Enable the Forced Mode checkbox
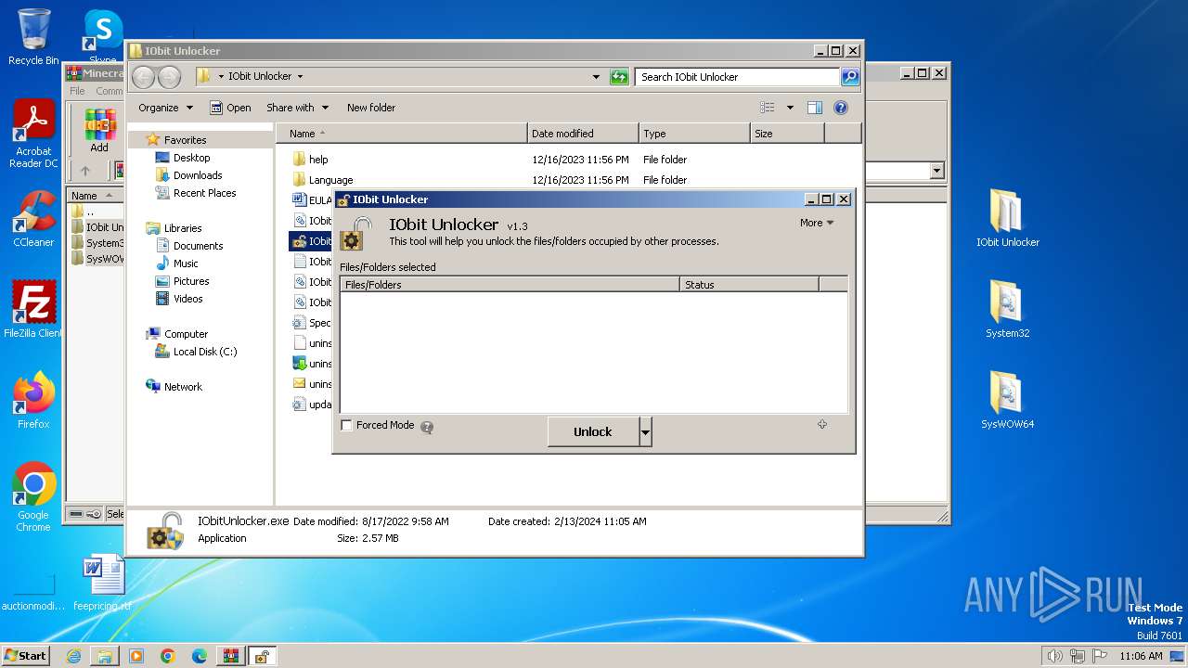Image resolution: width=1188 pixels, height=668 pixels. [347, 426]
